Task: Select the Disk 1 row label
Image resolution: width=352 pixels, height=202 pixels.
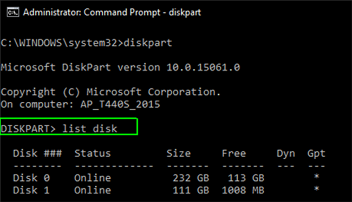Action: (x=31, y=190)
